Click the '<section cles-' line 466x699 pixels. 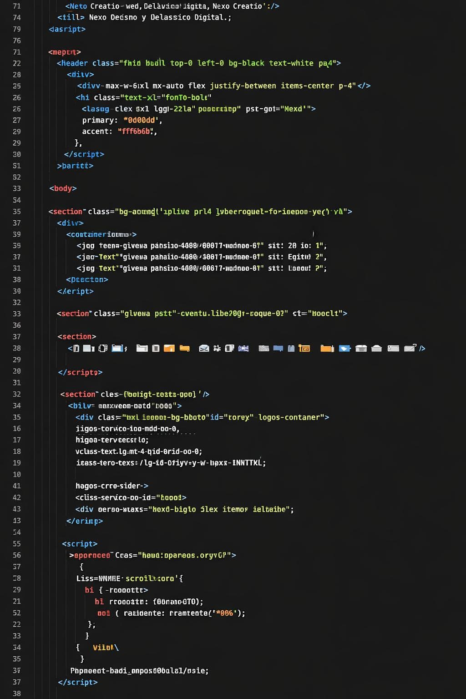point(135,394)
